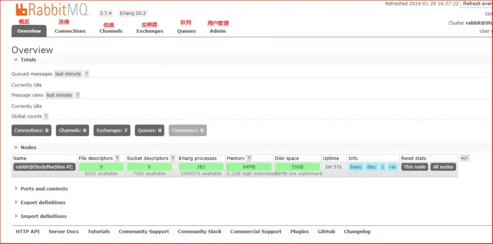
Task: Click the 3.2GB high watermark text
Action: tap(250, 174)
